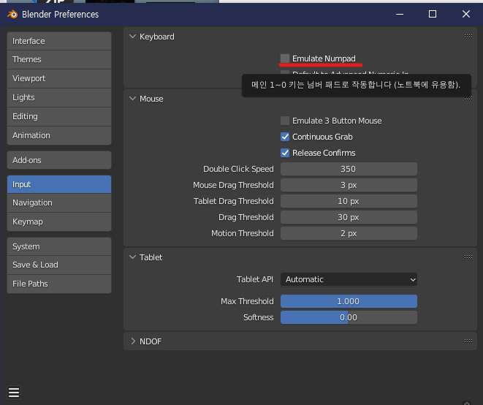Maximize the Blender Preferences window
This screenshot has height=405, width=483.
433,14
